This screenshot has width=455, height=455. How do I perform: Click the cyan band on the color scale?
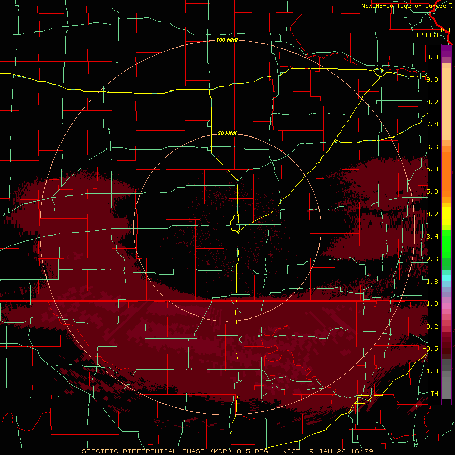point(446,278)
